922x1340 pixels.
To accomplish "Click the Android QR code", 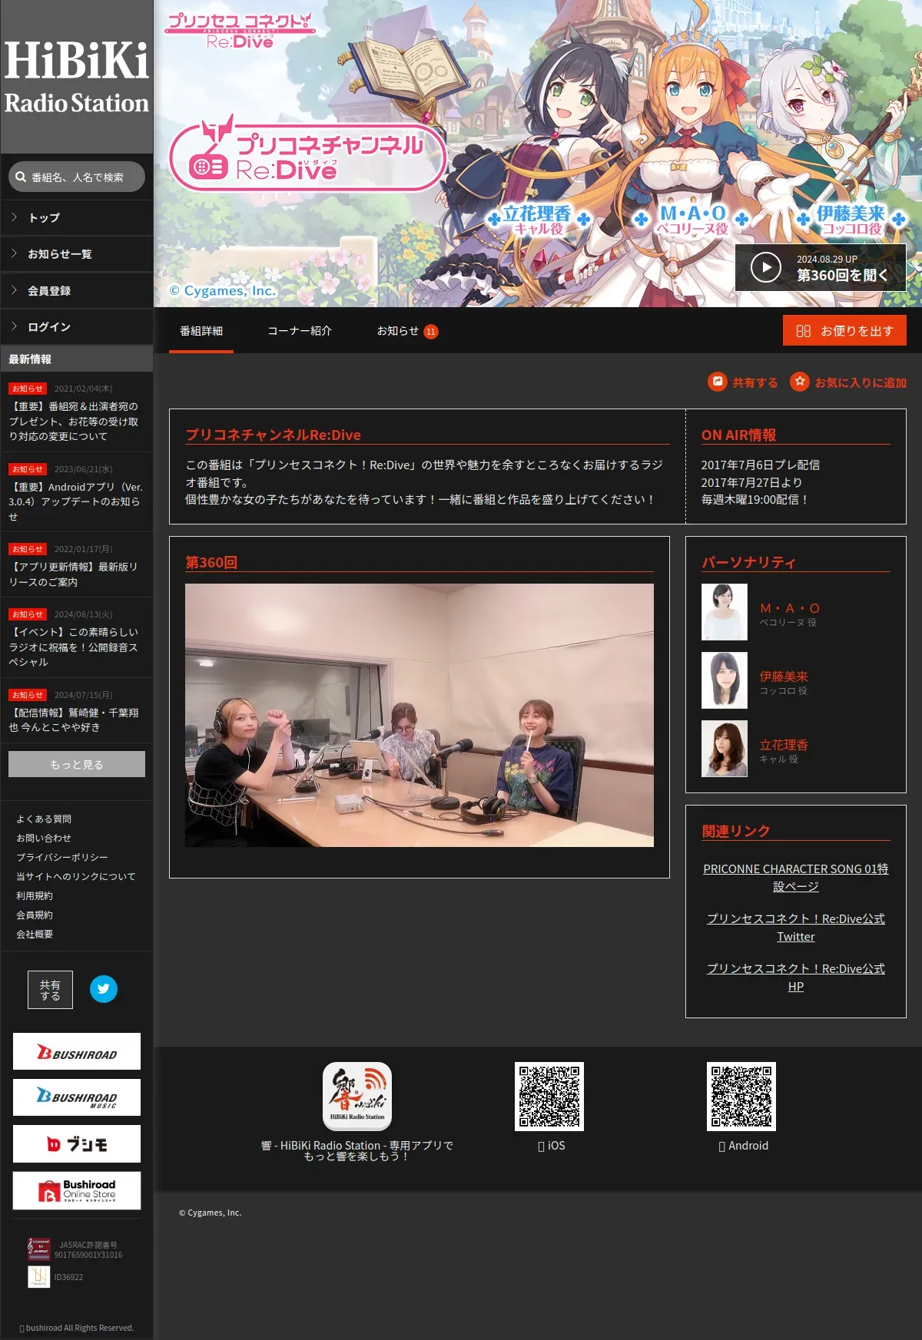I will [741, 1097].
